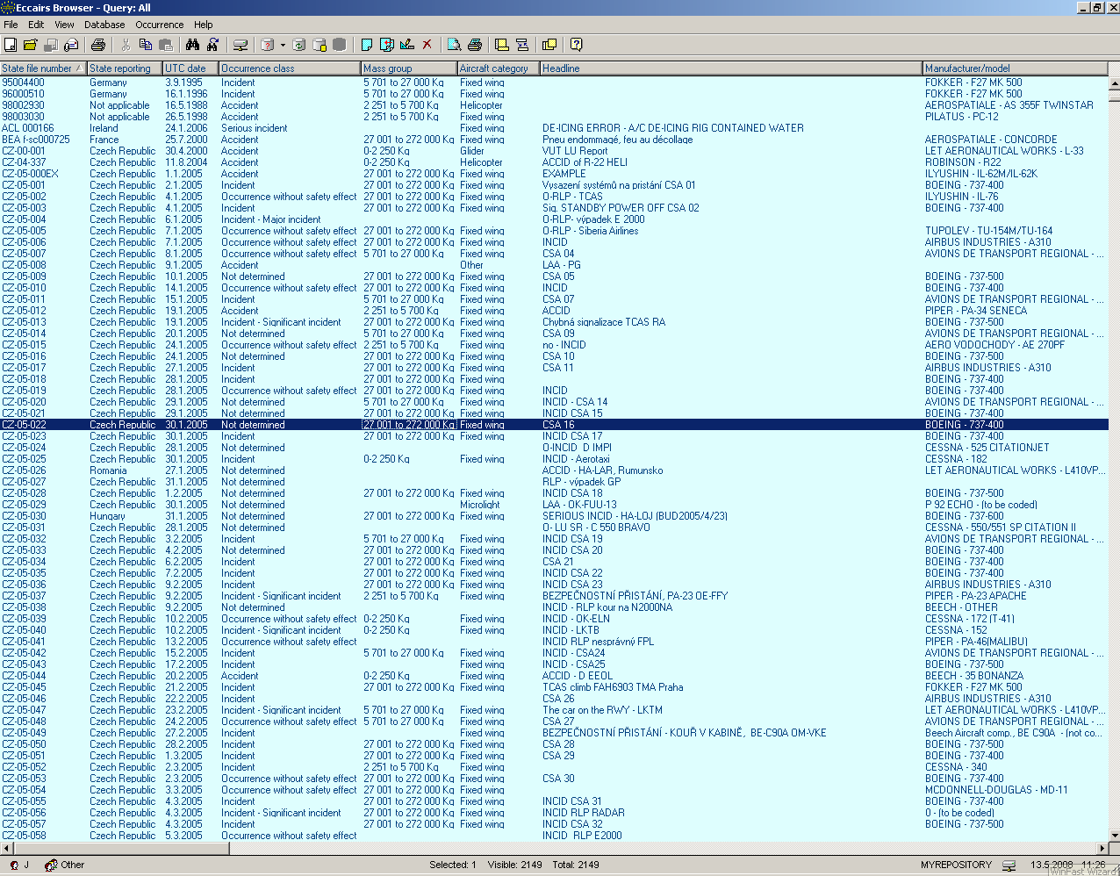Image resolution: width=1120 pixels, height=876 pixels.
Task: Click the vertical scrollbar down arrow
Action: pos(1114,835)
